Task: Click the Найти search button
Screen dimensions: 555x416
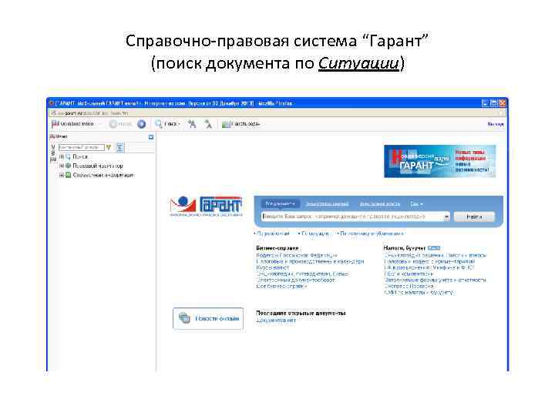Action: (474, 216)
